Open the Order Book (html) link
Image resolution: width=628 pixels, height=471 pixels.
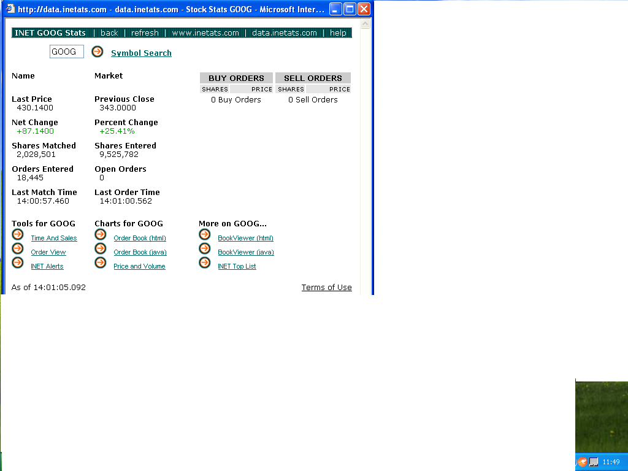[140, 238]
